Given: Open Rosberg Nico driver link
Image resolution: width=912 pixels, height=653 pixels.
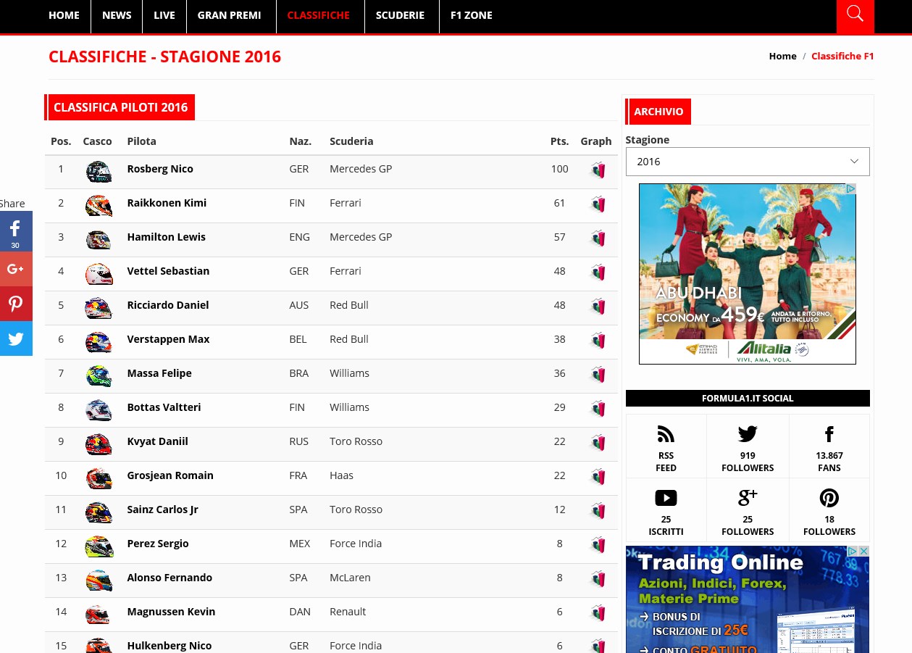Looking at the screenshot, I should click(160, 169).
